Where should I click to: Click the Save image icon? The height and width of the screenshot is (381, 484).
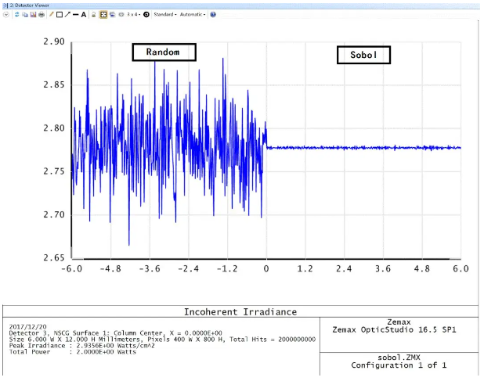tap(33, 14)
